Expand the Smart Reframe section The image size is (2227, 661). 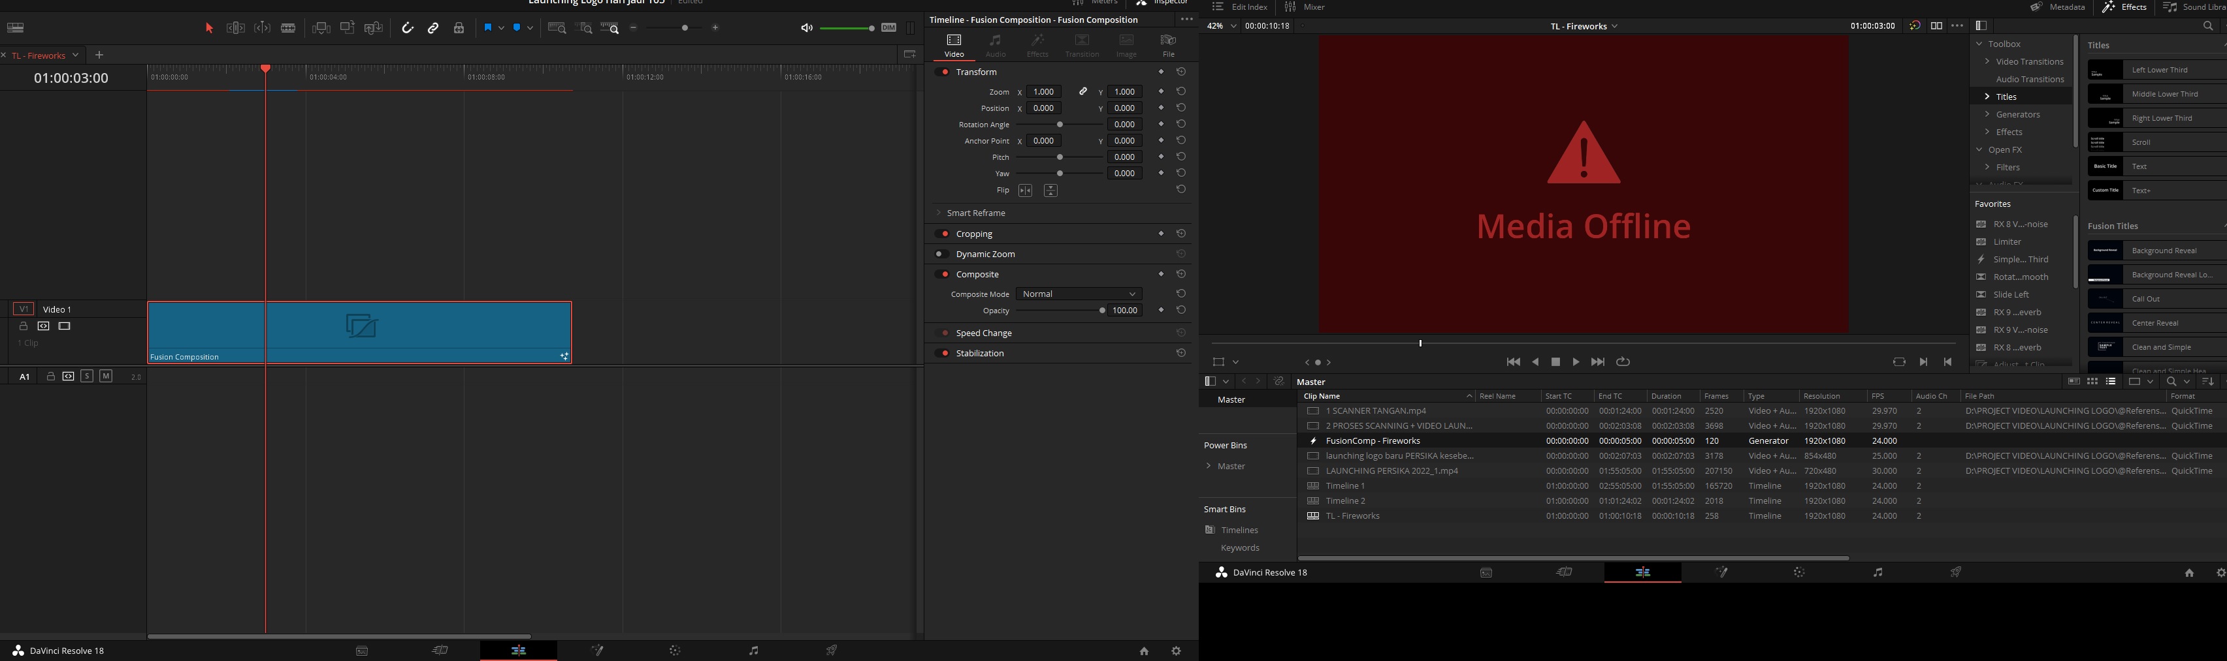click(939, 213)
